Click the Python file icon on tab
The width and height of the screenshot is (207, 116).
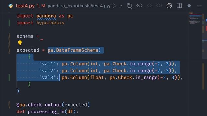pyautogui.click(x=11, y=6)
